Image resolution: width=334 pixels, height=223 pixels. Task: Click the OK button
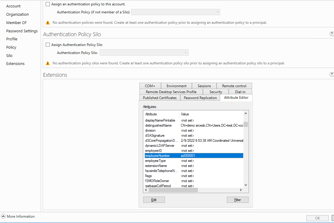click(317, 218)
